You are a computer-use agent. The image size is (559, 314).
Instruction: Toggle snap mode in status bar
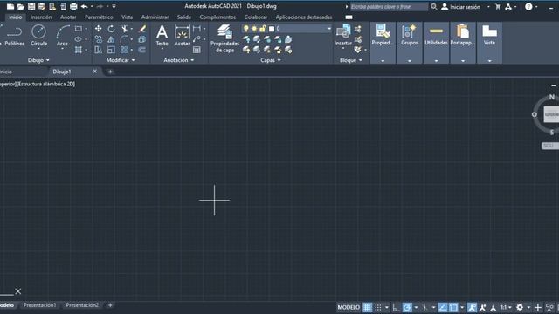coord(378,307)
